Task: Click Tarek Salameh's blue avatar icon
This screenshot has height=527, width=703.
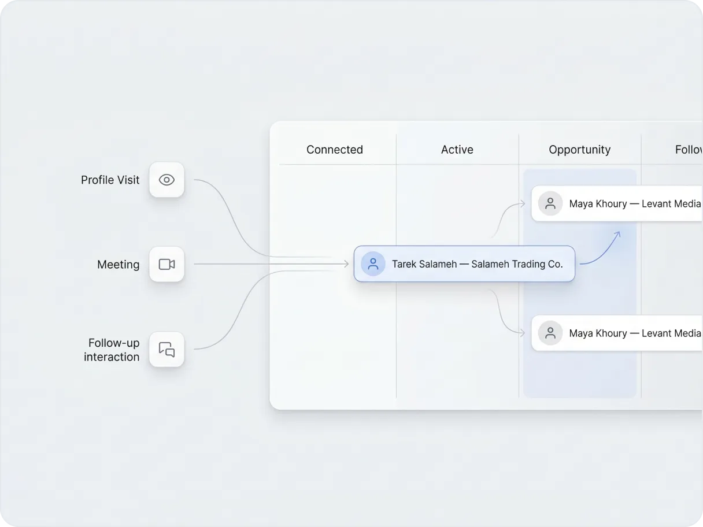Action: point(373,264)
